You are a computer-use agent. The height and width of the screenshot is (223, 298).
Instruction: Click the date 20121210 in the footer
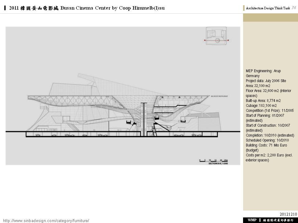tap(288, 214)
